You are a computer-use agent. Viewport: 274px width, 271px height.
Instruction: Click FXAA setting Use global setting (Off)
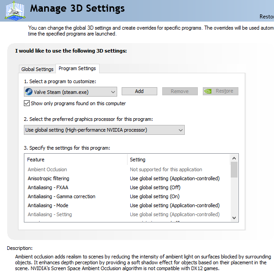click(155, 187)
